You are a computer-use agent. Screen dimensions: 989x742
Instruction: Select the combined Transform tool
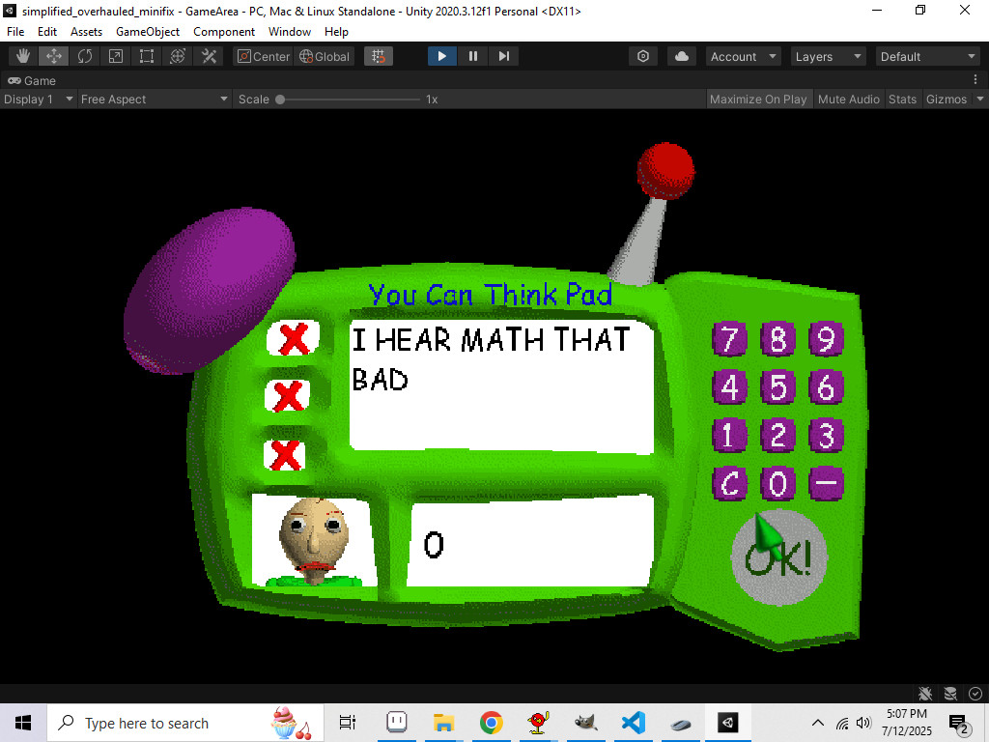[178, 56]
